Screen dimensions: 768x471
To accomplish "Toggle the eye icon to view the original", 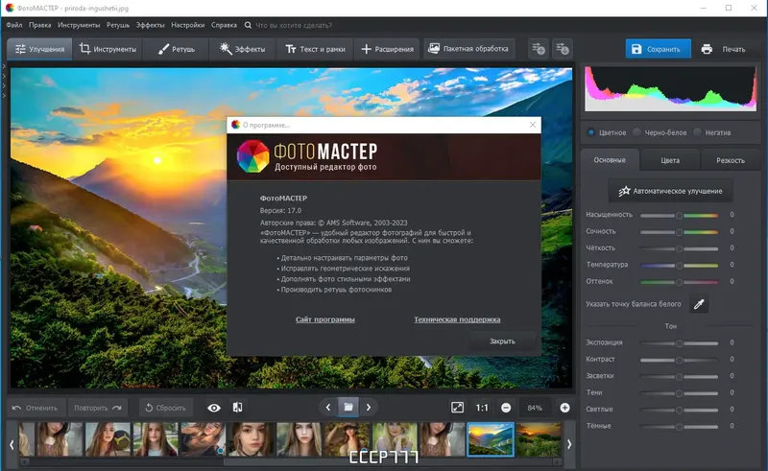I will coord(214,408).
